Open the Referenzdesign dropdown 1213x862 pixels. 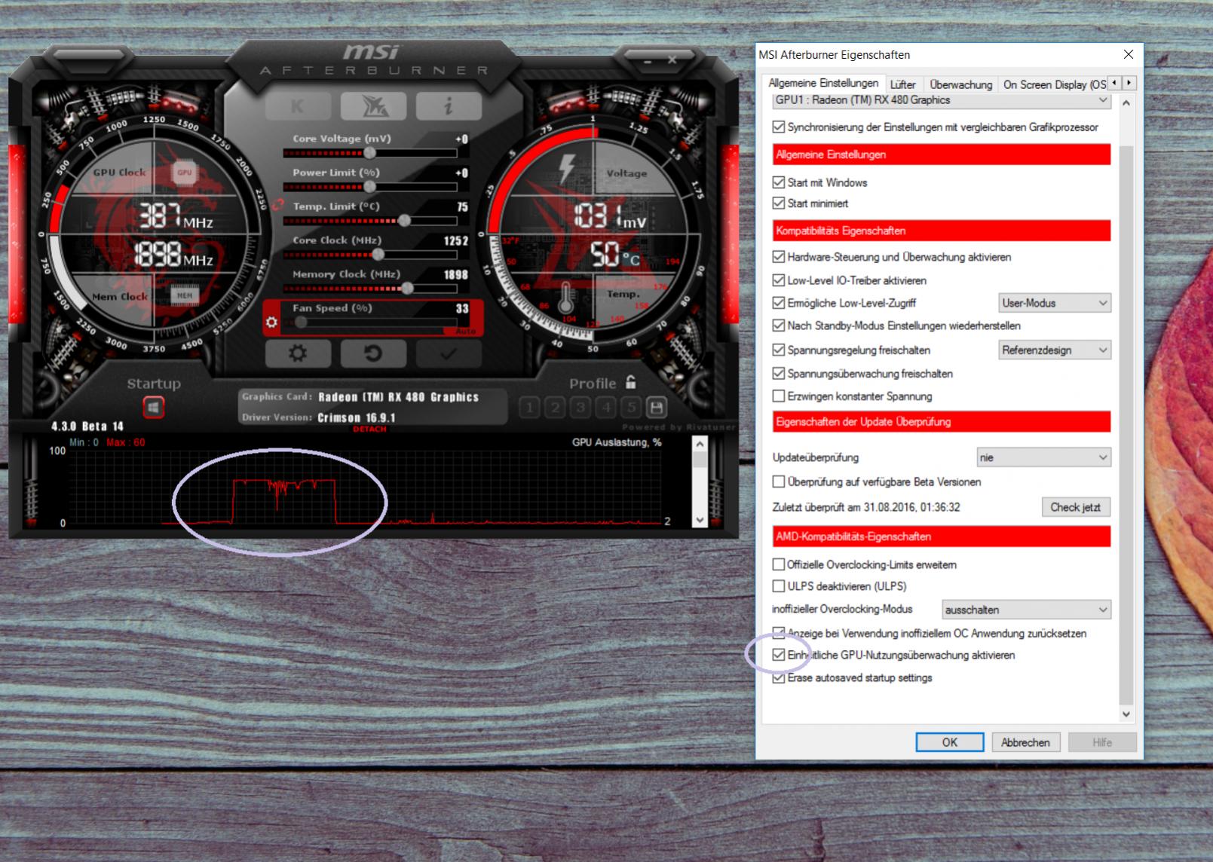[x=1055, y=350]
